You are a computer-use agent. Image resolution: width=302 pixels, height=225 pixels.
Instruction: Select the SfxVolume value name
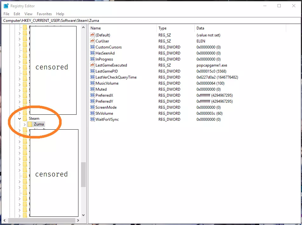(x=104, y=113)
